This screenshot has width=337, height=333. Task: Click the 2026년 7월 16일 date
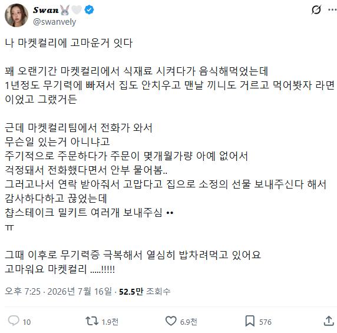[80, 292]
